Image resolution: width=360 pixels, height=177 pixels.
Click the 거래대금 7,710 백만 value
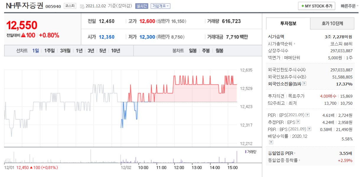click(237, 37)
